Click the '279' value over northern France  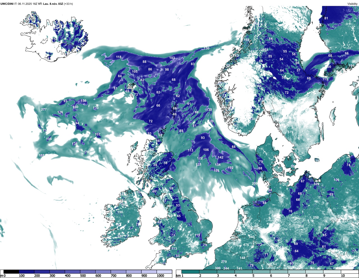pyautogui.click(x=224, y=262)
